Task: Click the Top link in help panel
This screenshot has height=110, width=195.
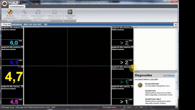Action: click(165, 75)
